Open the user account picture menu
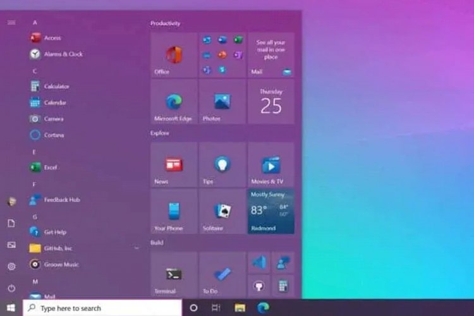This screenshot has width=474, height=316. coord(11,202)
